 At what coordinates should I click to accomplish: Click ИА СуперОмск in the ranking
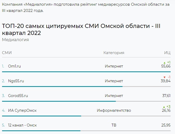22,110
